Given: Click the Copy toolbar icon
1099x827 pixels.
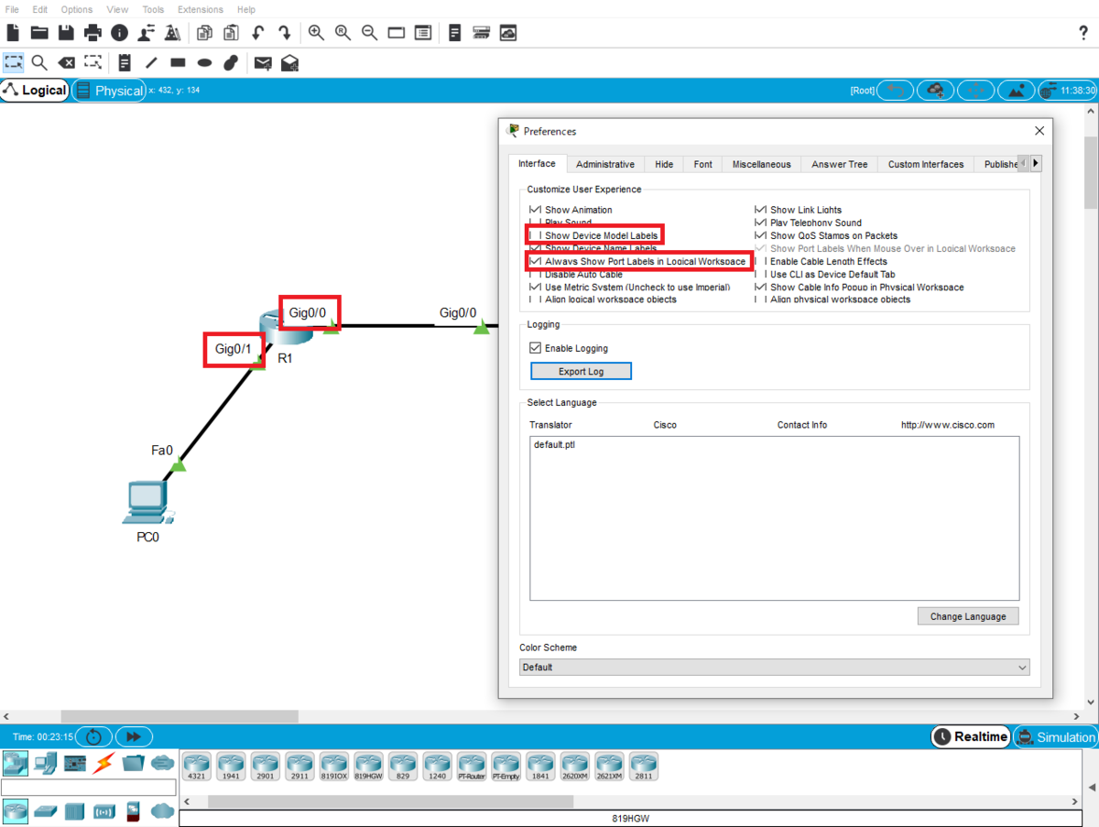Looking at the screenshot, I should pyautogui.click(x=204, y=33).
